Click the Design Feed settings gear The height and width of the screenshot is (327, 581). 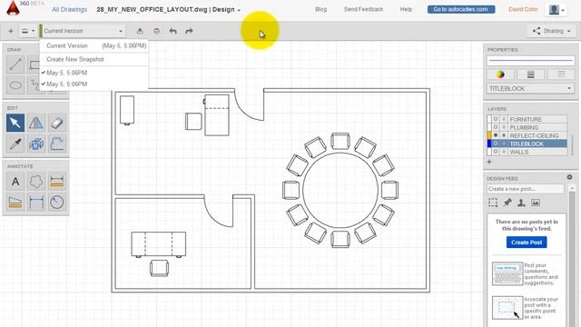point(569,178)
